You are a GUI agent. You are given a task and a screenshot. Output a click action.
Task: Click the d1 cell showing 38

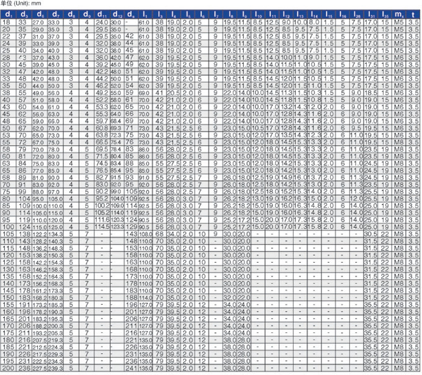(x=7, y=93)
